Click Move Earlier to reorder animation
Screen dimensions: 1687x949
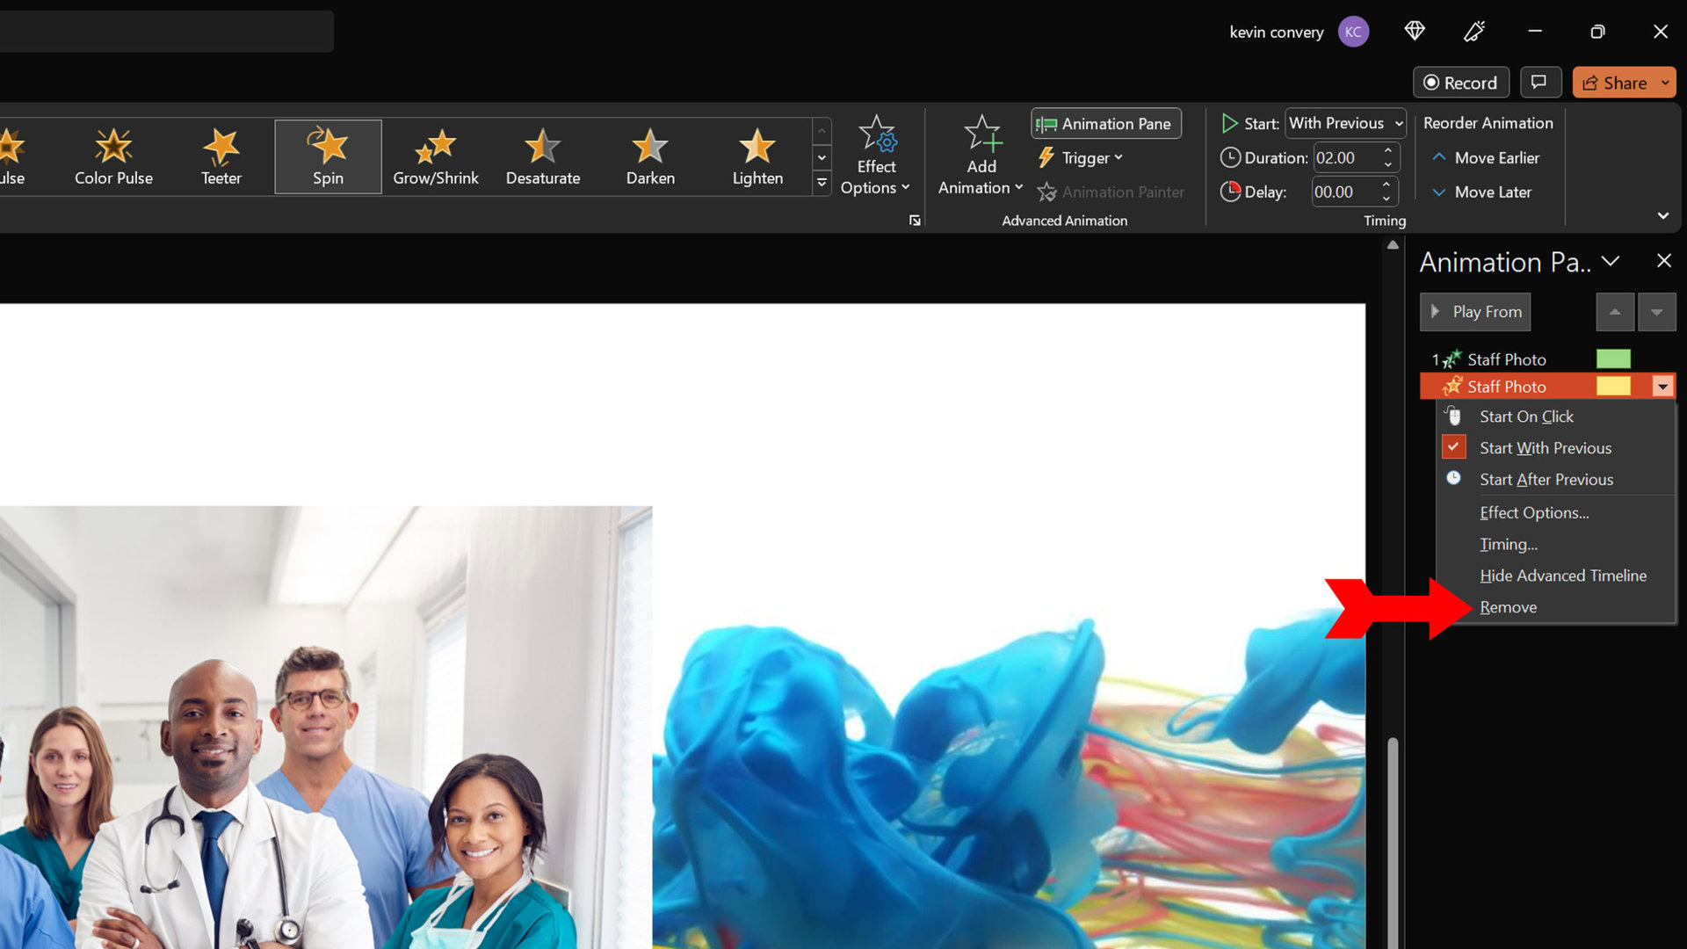[x=1486, y=157]
